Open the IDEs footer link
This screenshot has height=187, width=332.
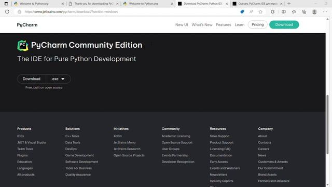(x=21, y=136)
